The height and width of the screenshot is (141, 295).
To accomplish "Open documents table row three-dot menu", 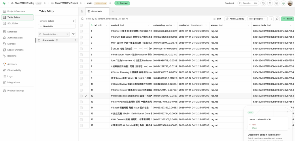I will 76,40.
